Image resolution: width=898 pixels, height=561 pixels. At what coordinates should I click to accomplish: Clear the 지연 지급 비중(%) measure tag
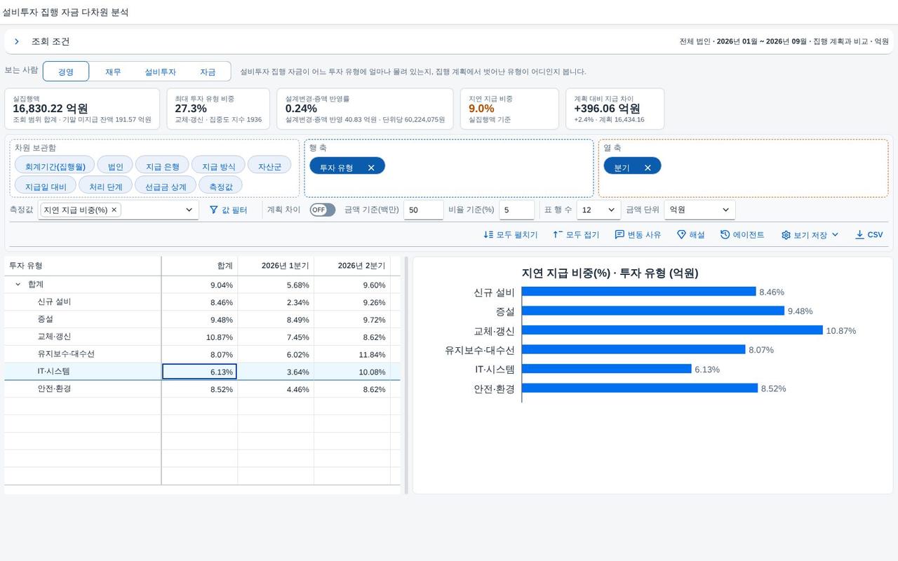(114, 210)
